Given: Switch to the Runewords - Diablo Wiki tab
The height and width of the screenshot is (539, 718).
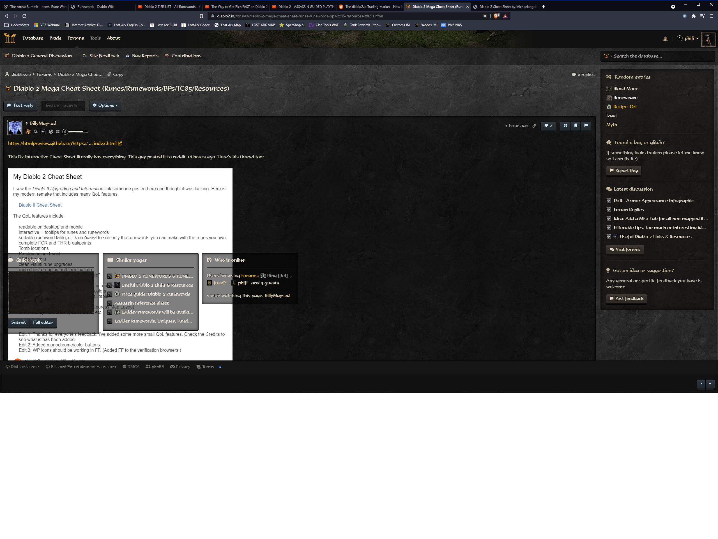Looking at the screenshot, I should pyautogui.click(x=96, y=6).
